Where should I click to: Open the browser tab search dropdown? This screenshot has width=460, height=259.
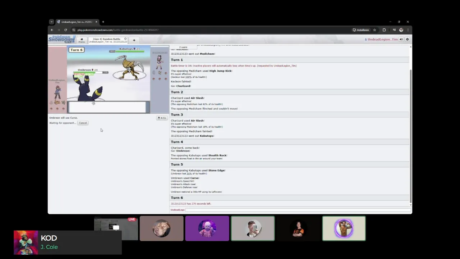click(51, 22)
